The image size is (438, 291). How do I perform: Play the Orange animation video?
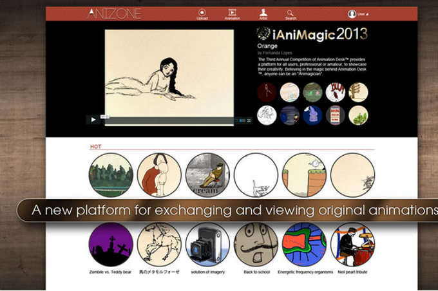tap(93, 120)
